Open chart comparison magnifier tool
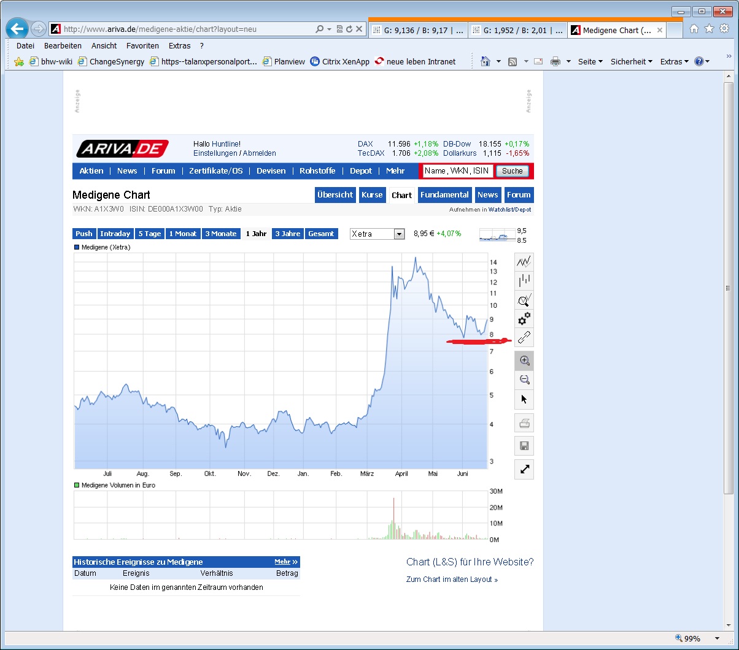 point(524,300)
